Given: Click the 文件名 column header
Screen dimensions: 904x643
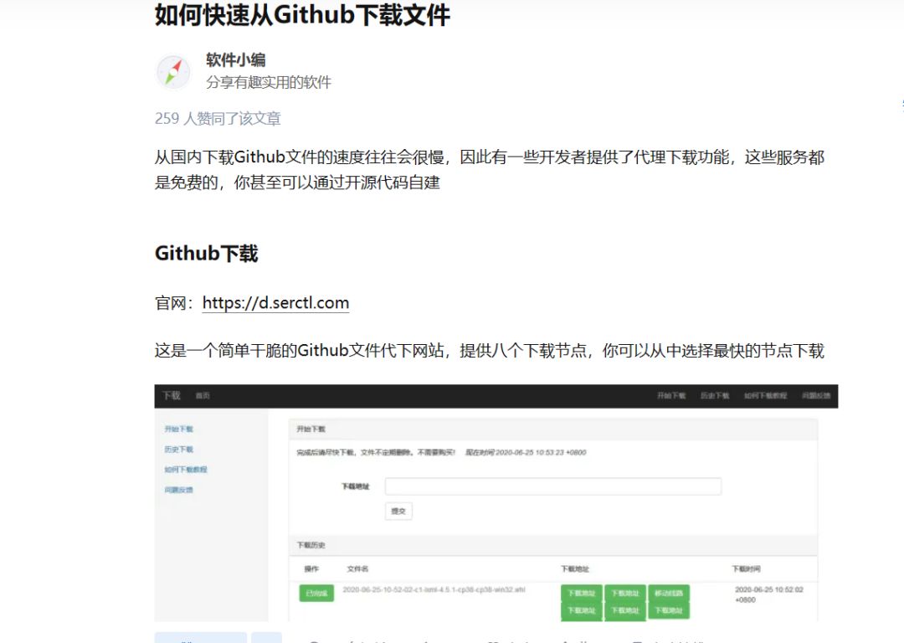Looking at the screenshot, I should [x=357, y=569].
